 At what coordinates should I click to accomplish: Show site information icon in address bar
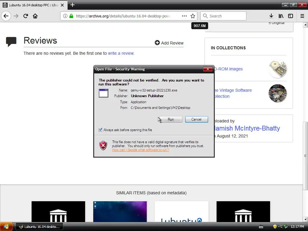pyautogui.click(x=65, y=16)
